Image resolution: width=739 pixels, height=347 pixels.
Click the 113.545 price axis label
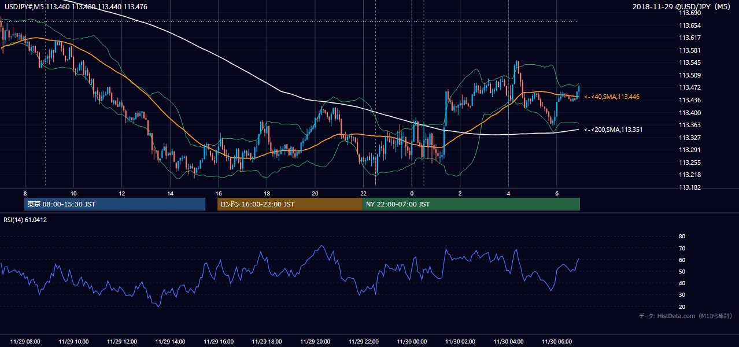point(689,62)
